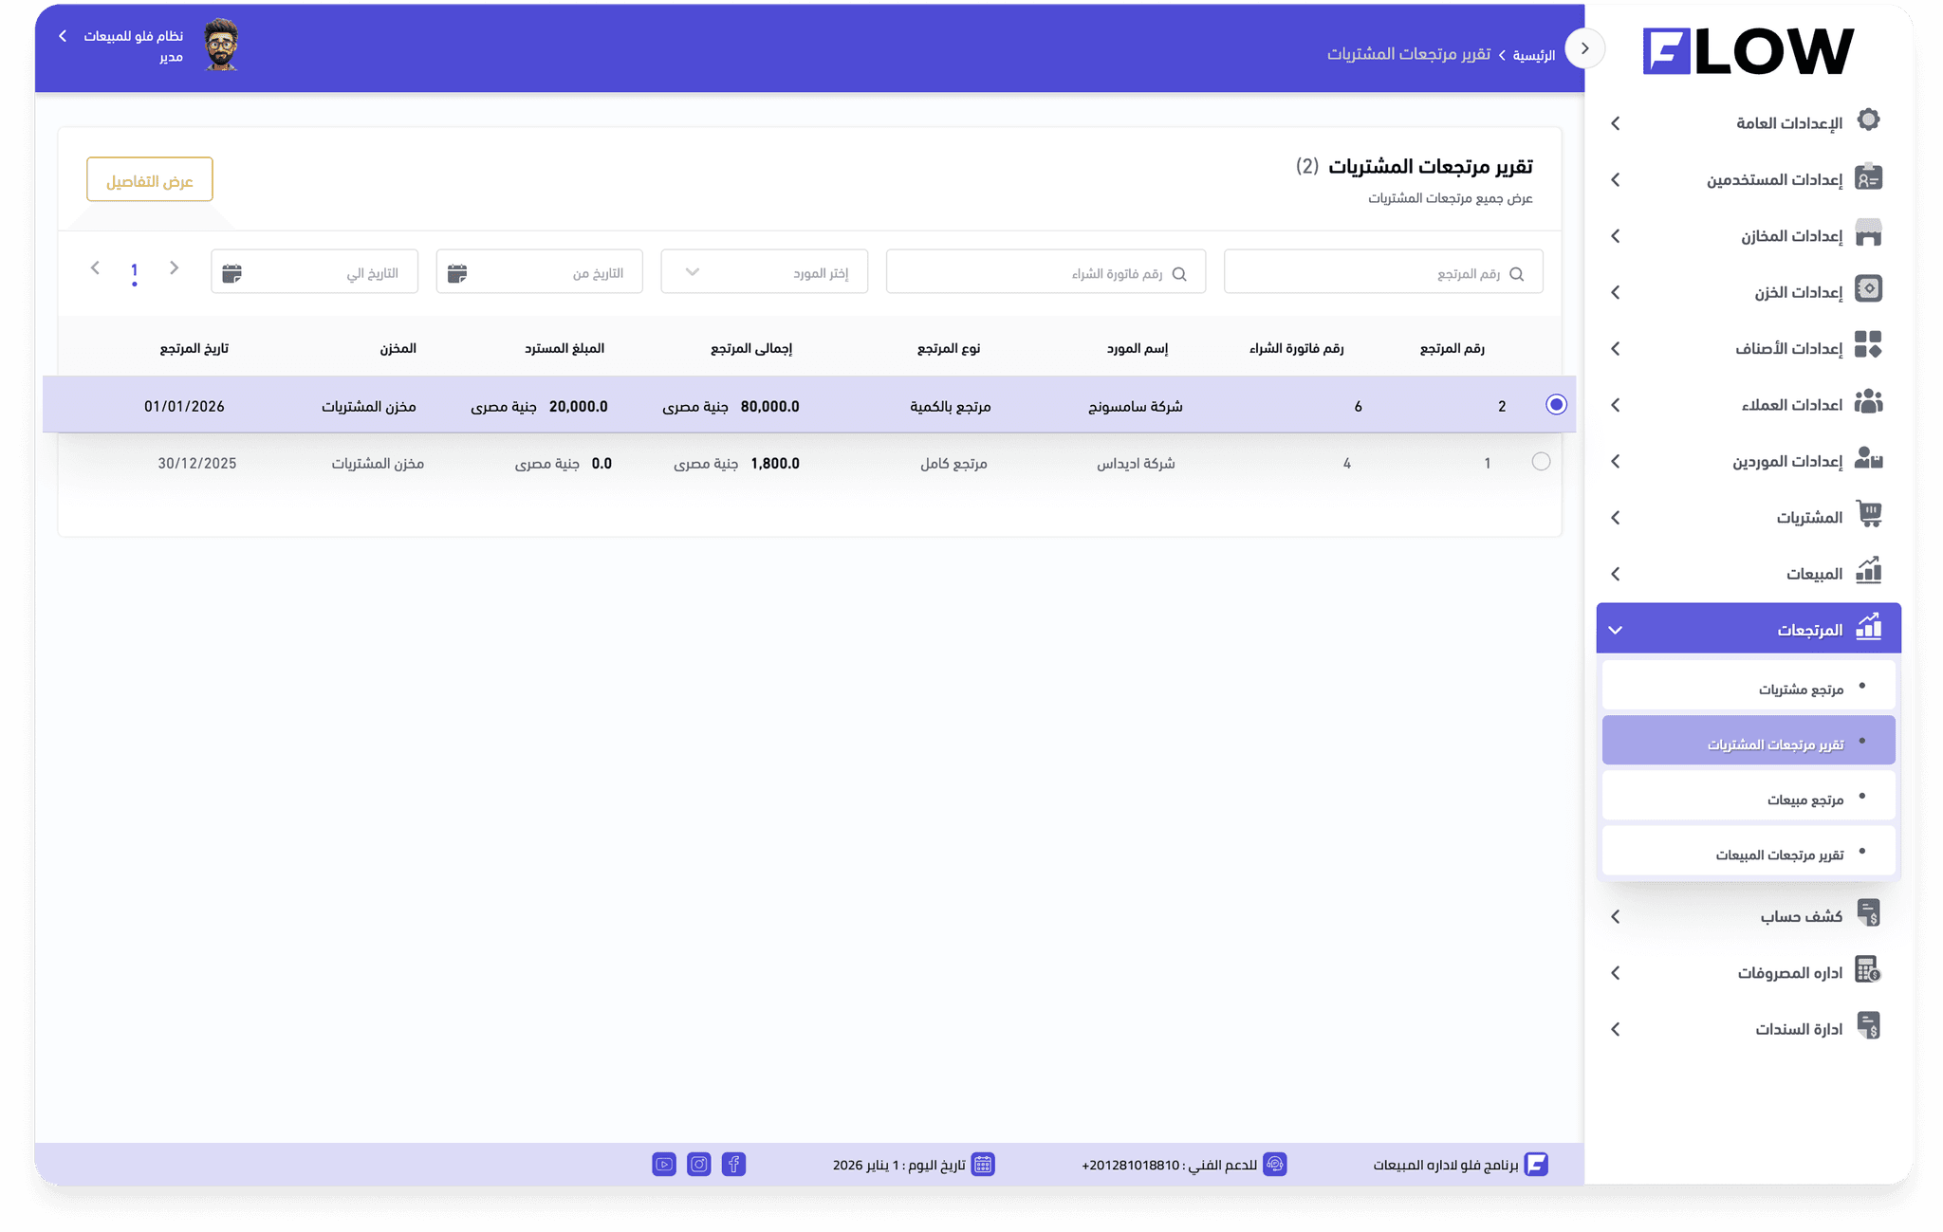This screenshot has height=1232, width=1943.
Task: Open the calendar icon in the 'التاريخ الي' field
Action: click(x=231, y=273)
